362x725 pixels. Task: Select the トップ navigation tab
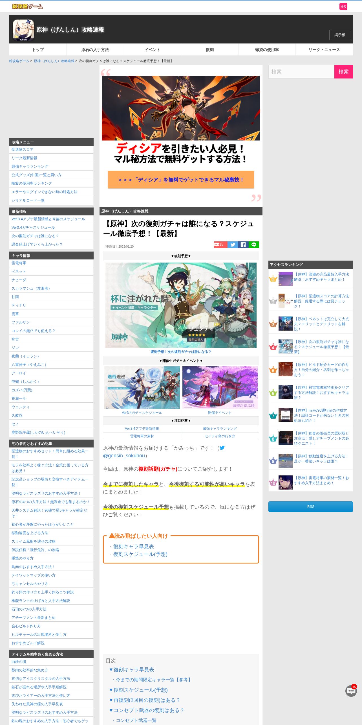[x=38, y=50]
